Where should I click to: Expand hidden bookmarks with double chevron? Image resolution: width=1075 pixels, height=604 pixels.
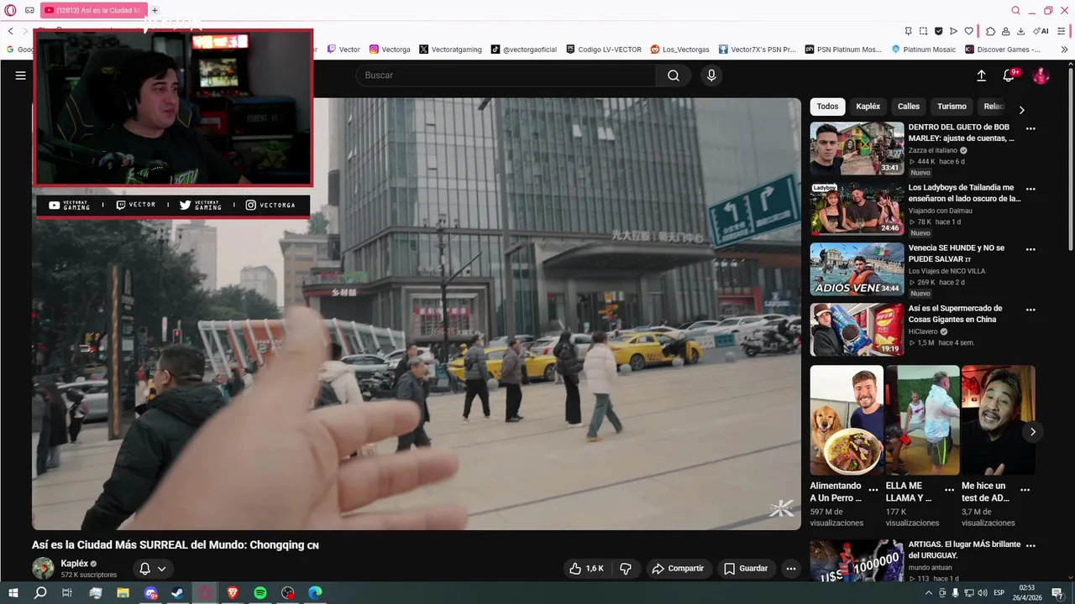click(1065, 49)
